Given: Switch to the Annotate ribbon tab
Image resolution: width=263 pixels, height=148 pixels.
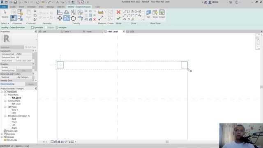Looking at the screenshot, I should point(31,7).
